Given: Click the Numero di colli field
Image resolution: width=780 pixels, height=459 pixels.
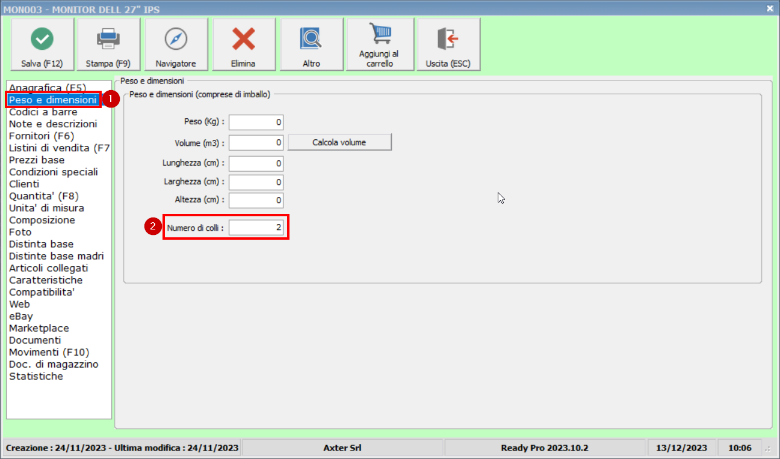Looking at the screenshot, I should 256,228.
